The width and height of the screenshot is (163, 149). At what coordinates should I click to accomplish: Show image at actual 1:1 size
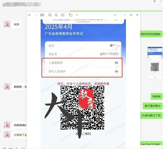click(x=63, y=15)
